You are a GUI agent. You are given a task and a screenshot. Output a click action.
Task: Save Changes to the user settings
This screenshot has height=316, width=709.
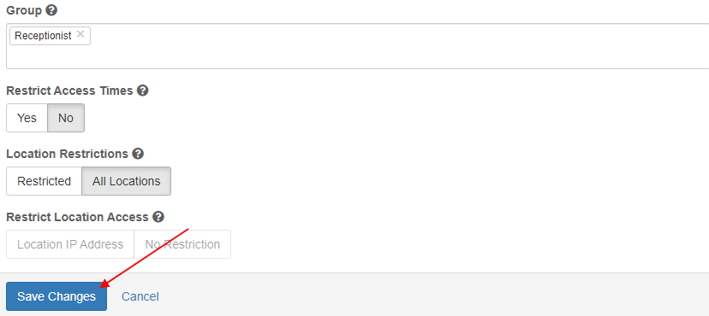tap(57, 296)
